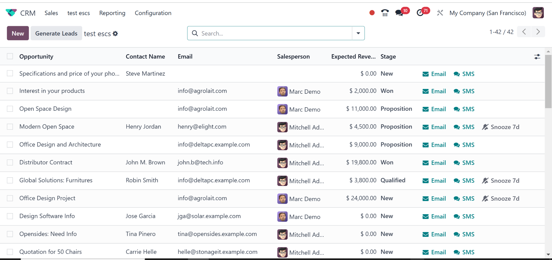The height and width of the screenshot is (260, 552).
Task: Click the $ 24,000.00 expected revenue cell
Action: (x=361, y=198)
